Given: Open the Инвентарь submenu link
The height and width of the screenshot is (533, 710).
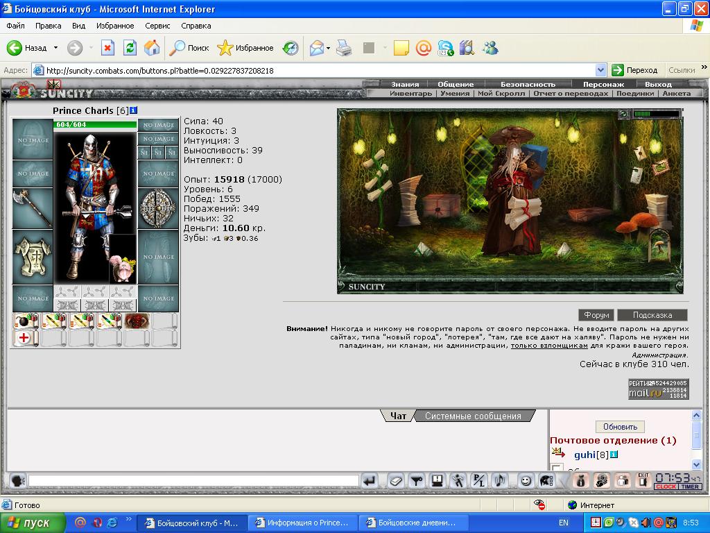Looking at the screenshot, I should pyautogui.click(x=410, y=94).
